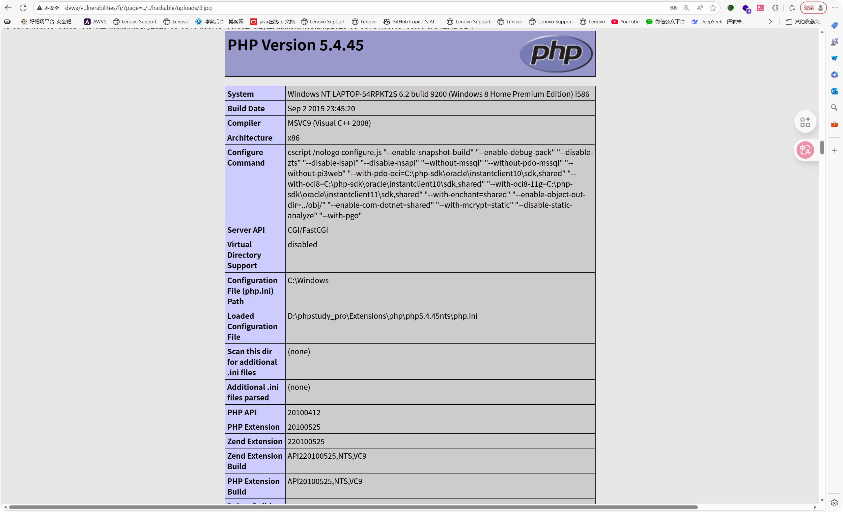The height and width of the screenshot is (512, 843).
Task: Add page to favorites with star icon
Action: click(x=713, y=8)
